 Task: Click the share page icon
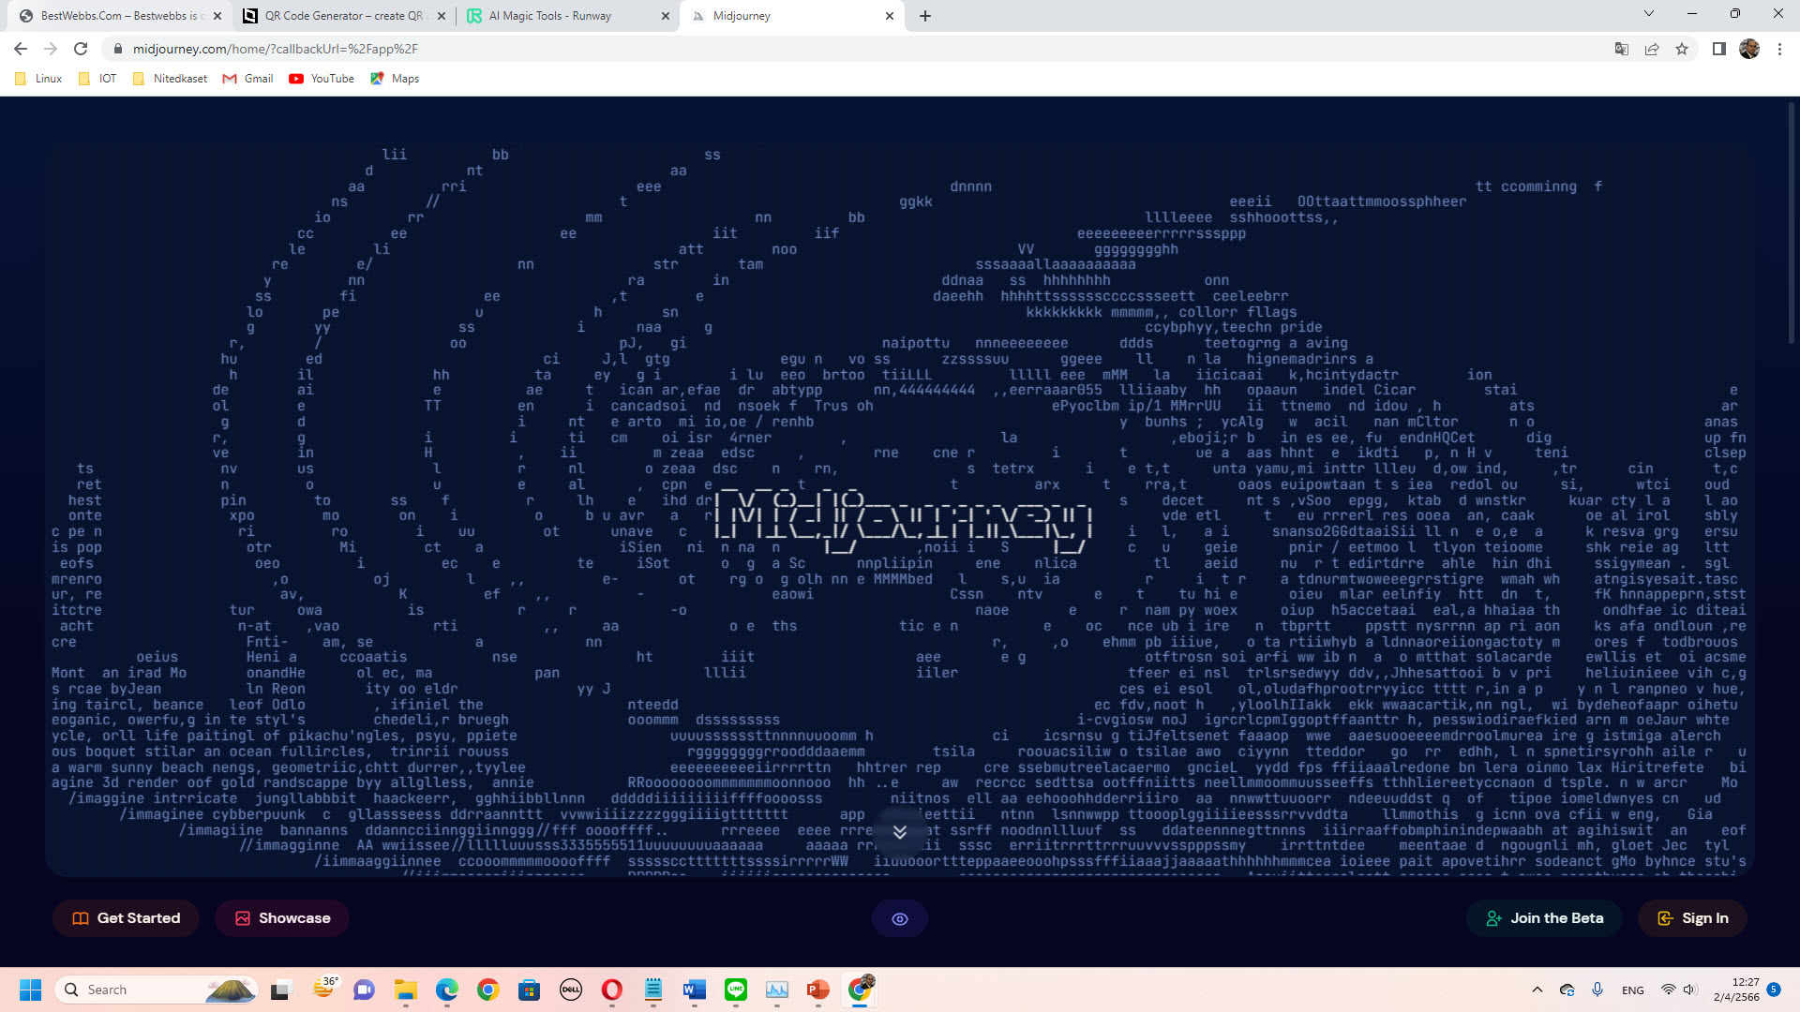[1652, 49]
